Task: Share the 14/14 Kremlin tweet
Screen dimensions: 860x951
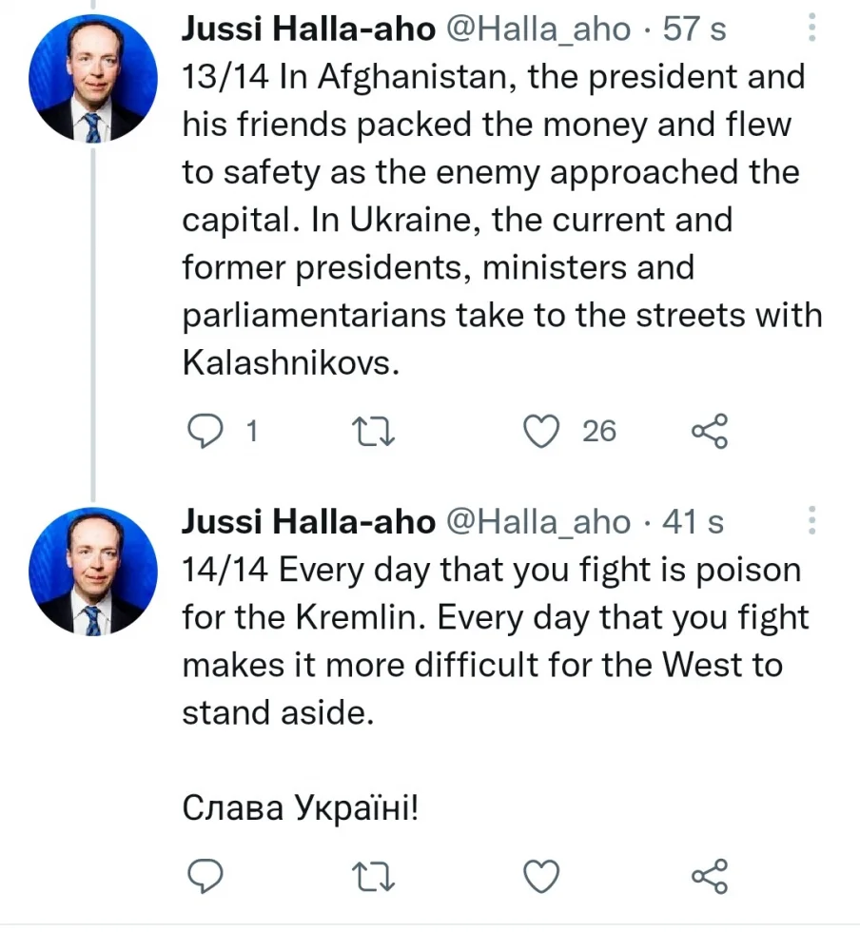Action: [710, 876]
